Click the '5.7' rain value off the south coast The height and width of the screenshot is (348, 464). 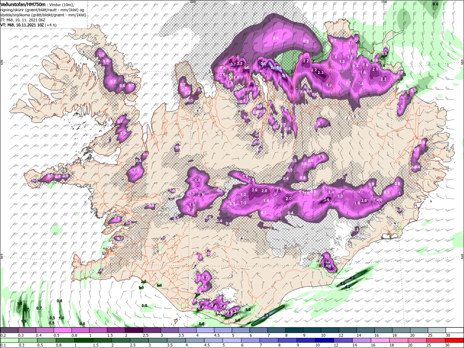pyautogui.click(x=267, y=315)
